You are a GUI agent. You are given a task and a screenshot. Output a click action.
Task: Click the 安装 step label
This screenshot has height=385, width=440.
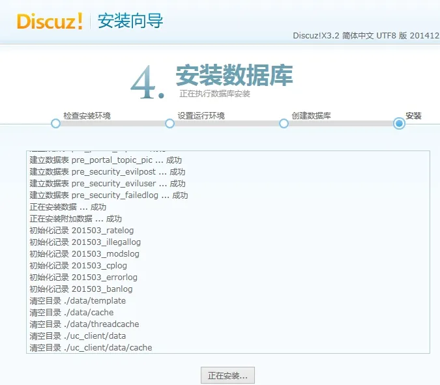(413, 115)
